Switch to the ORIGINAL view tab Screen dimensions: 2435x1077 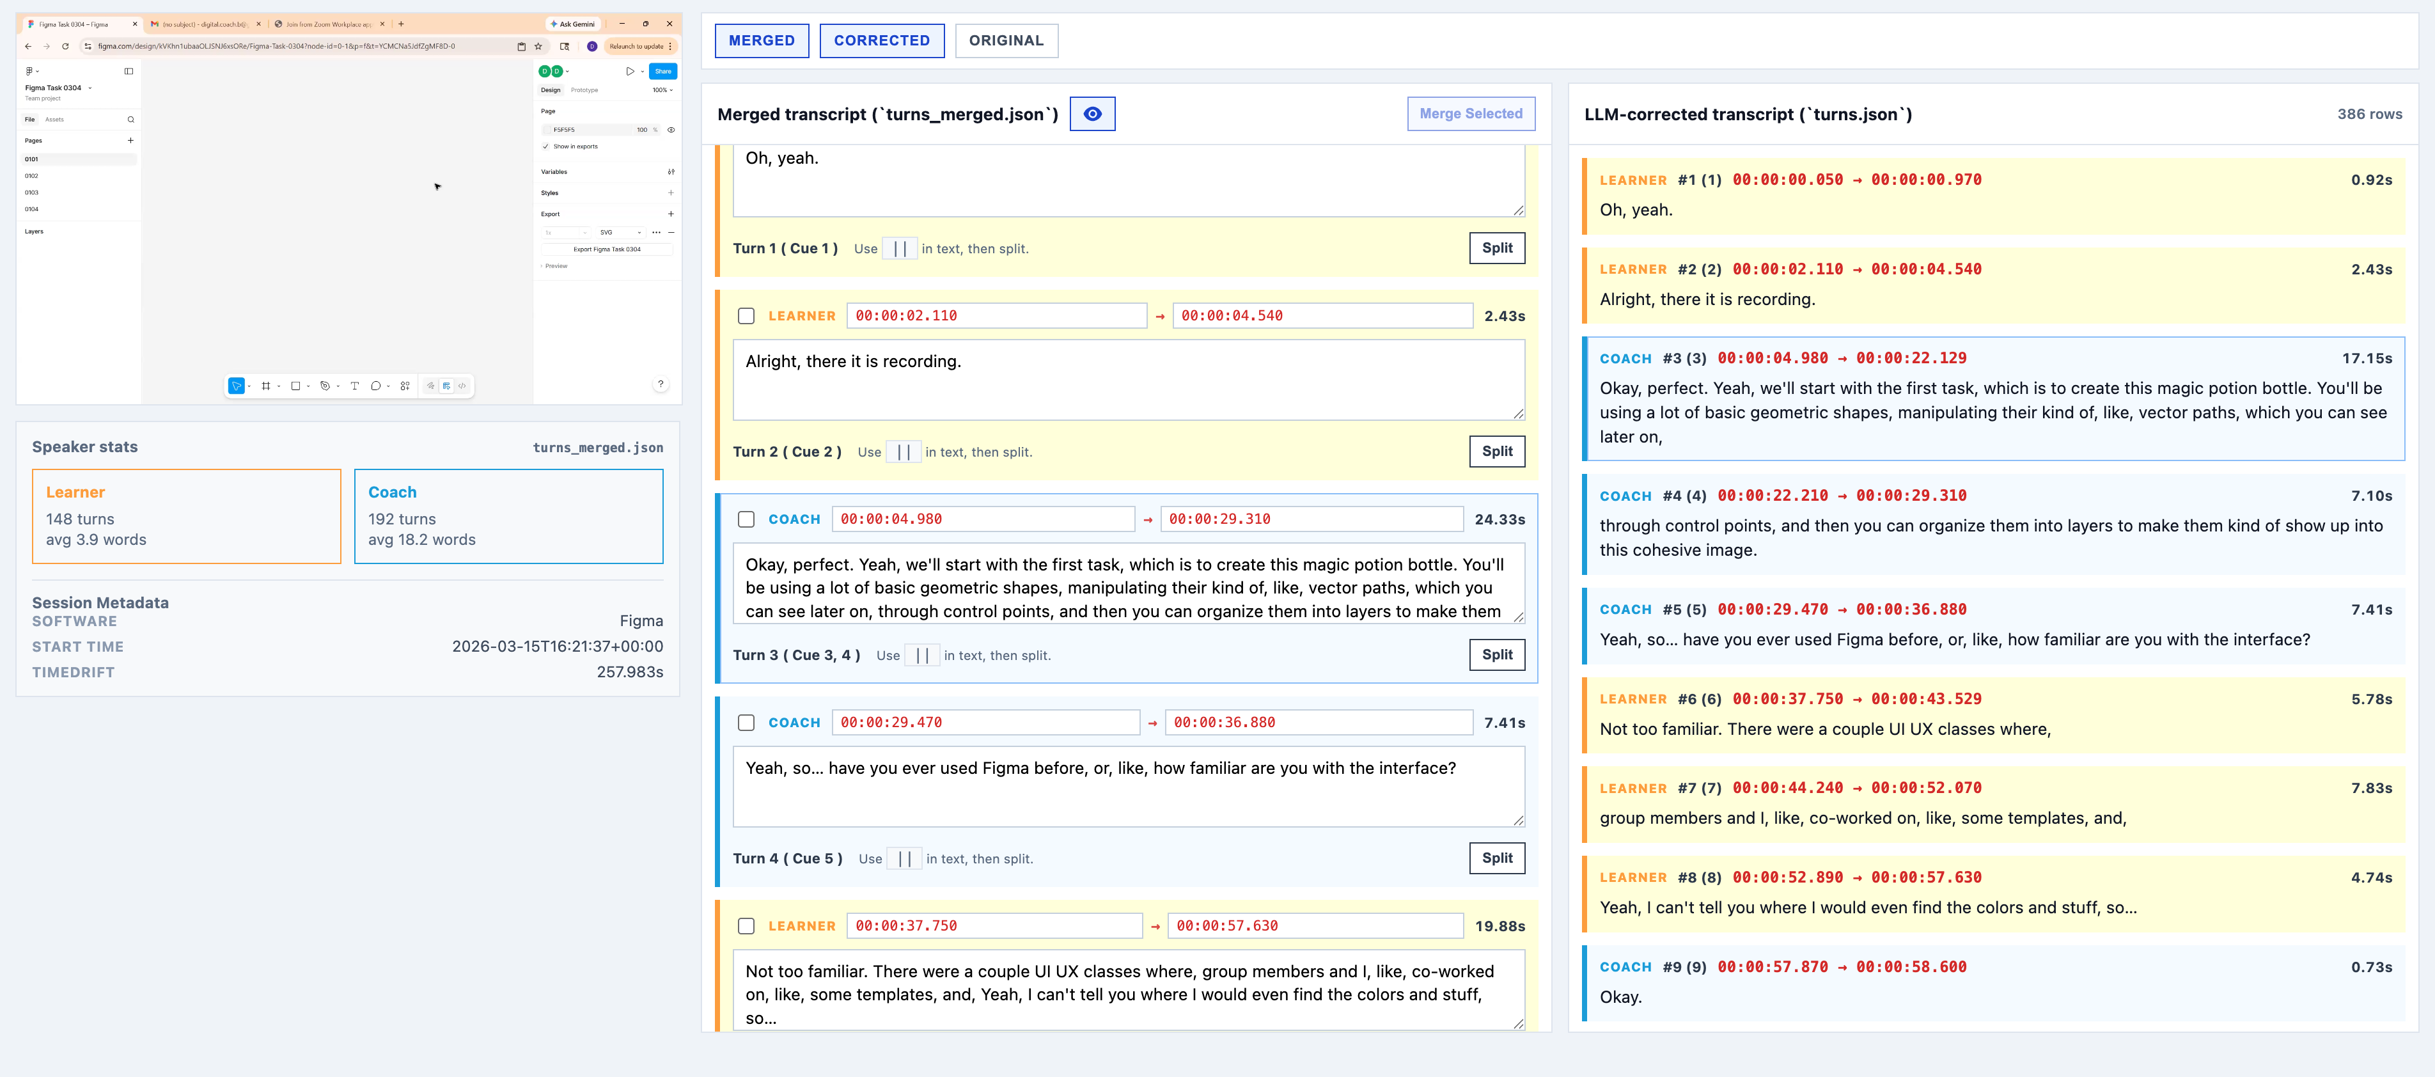(x=1006, y=41)
